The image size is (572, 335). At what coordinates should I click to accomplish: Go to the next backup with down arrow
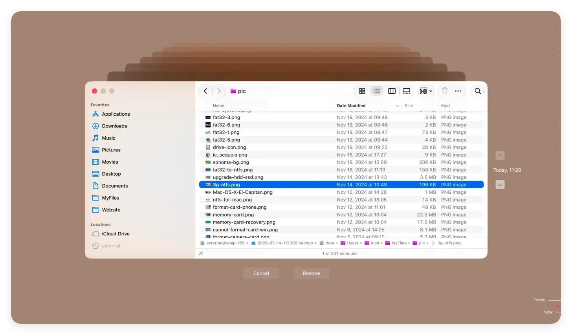coord(500,184)
